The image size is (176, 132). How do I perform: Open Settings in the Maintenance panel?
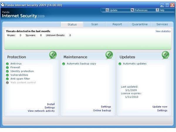coord(106,107)
